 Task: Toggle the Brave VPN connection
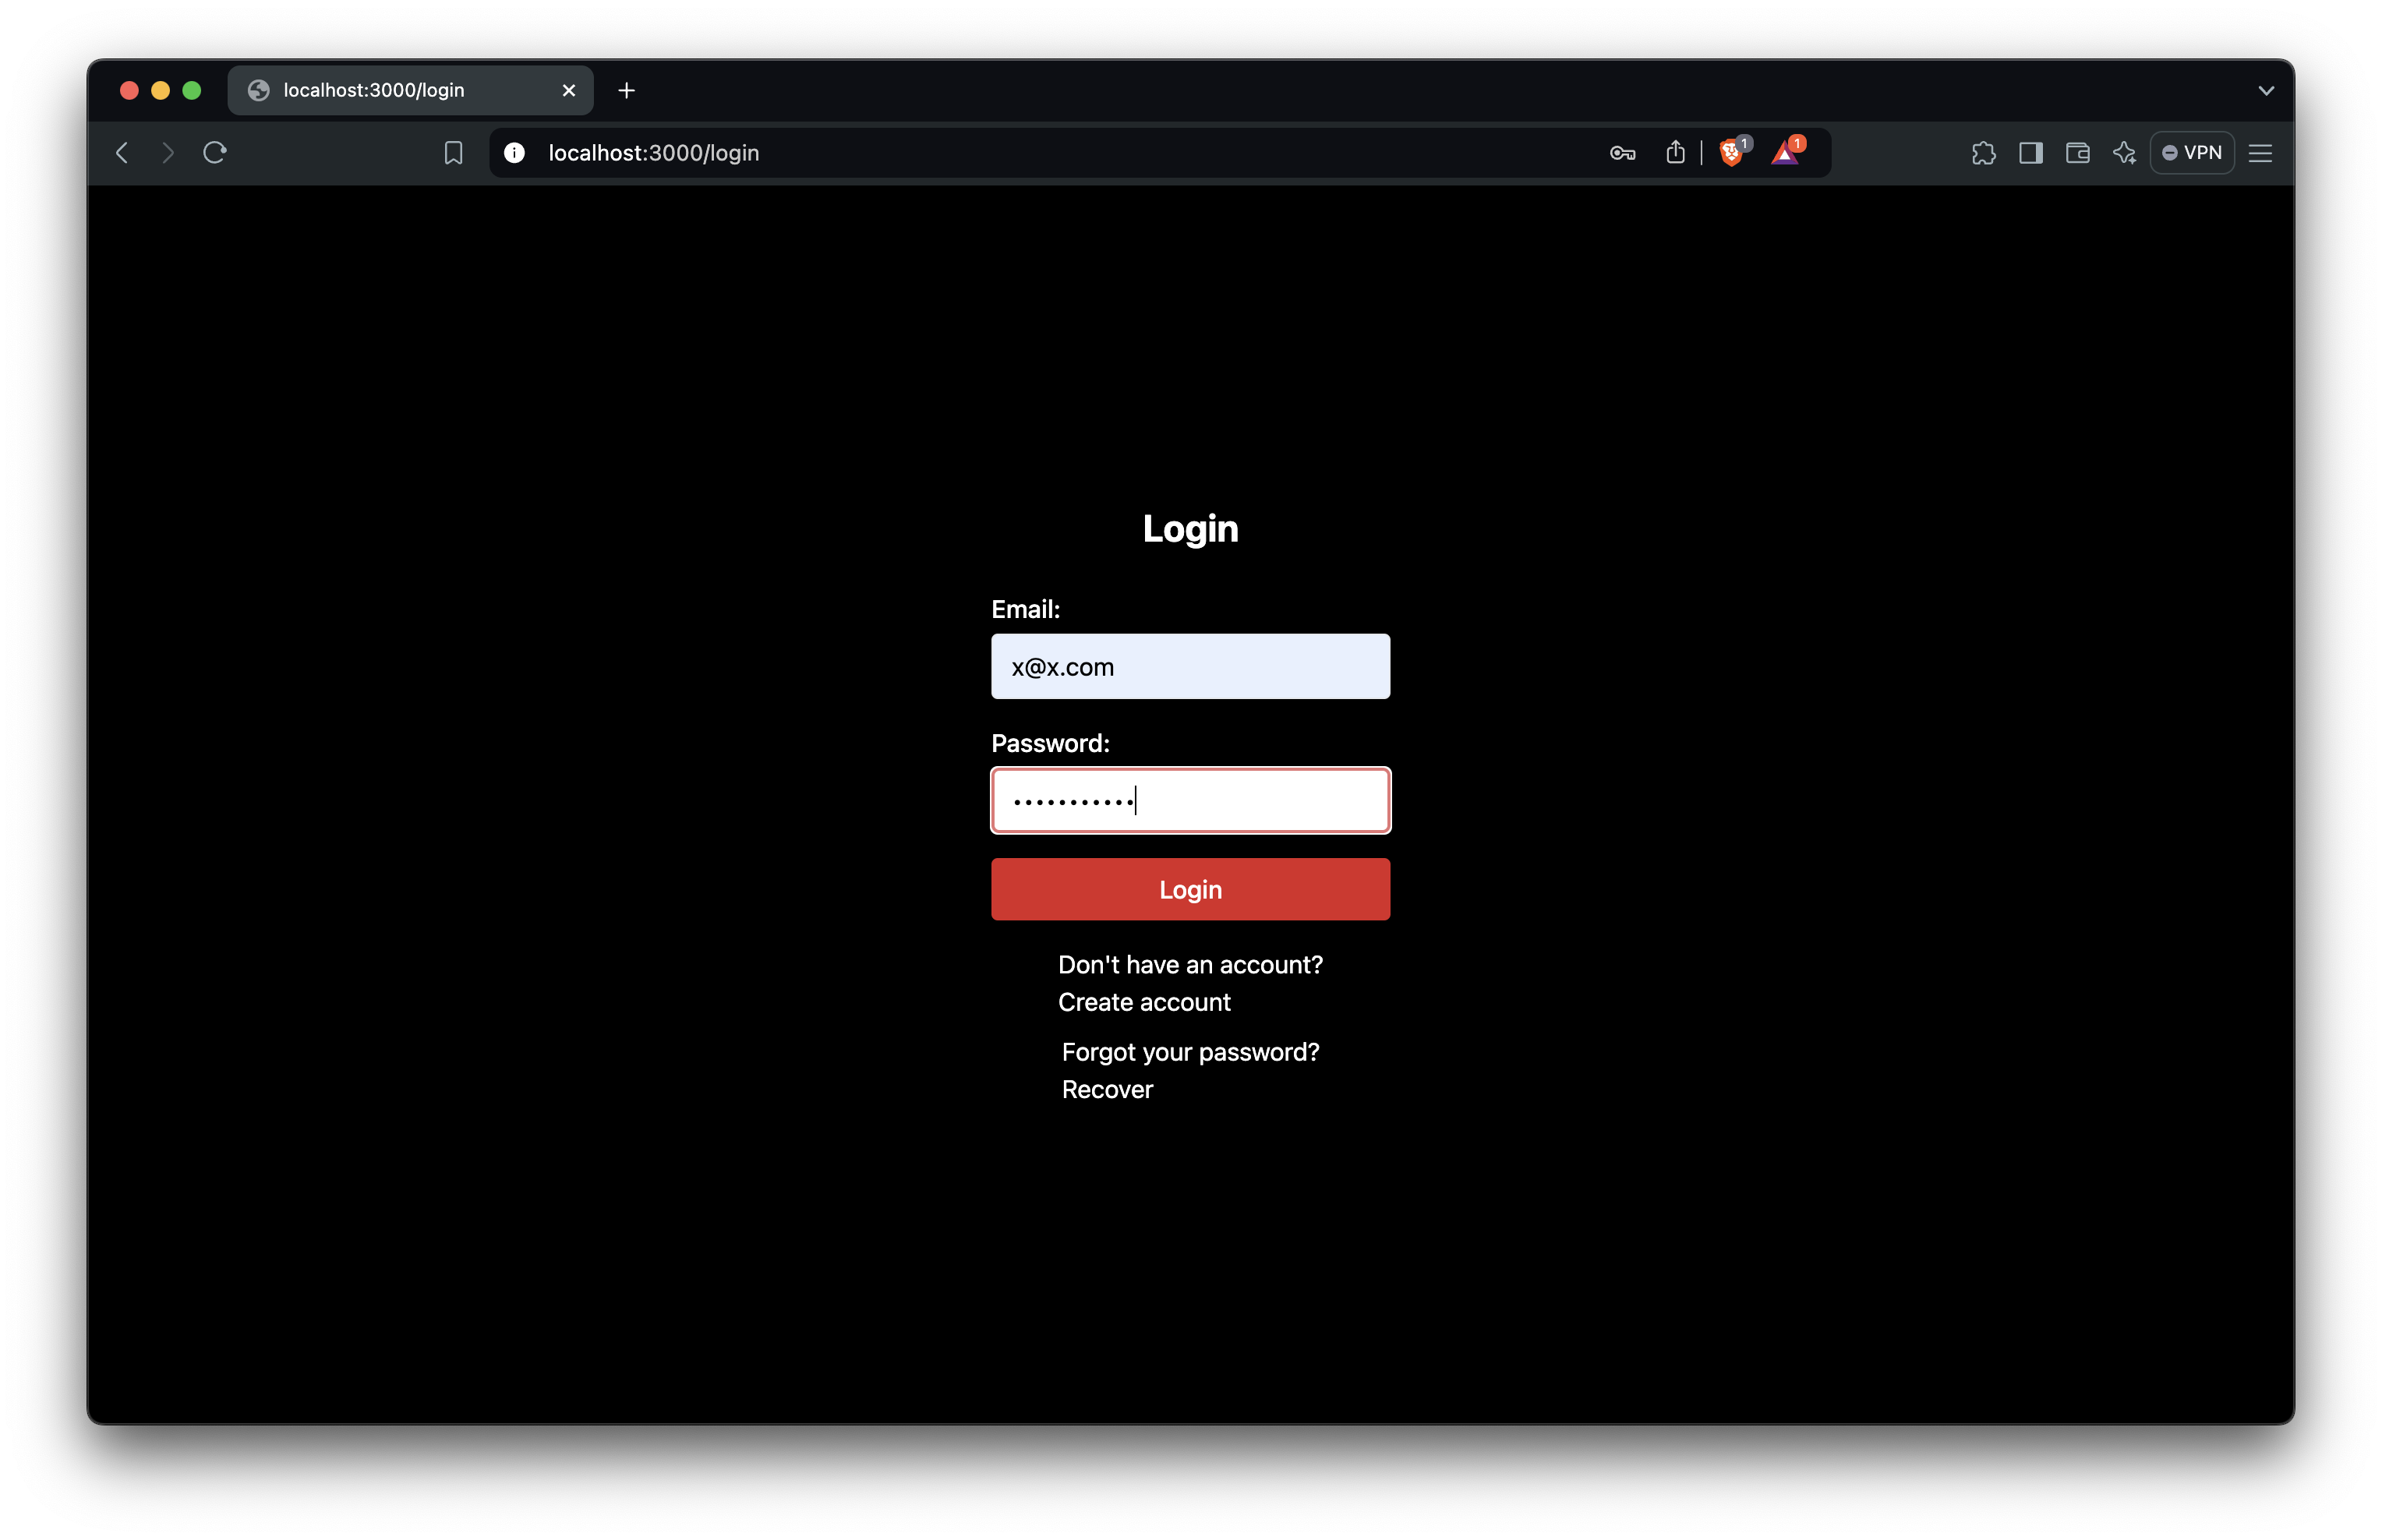pyautogui.click(x=2193, y=152)
